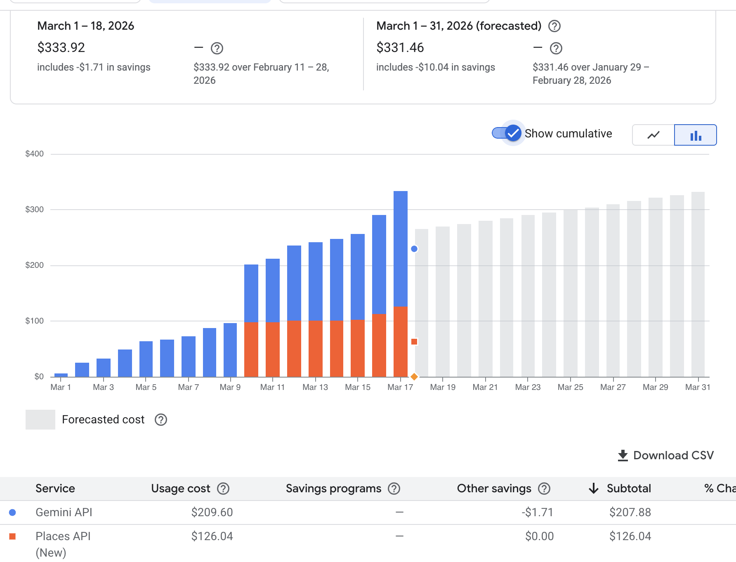The image size is (736, 562).
Task: Click the download icon beside Download CSV
Action: pyautogui.click(x=623, y=455)
